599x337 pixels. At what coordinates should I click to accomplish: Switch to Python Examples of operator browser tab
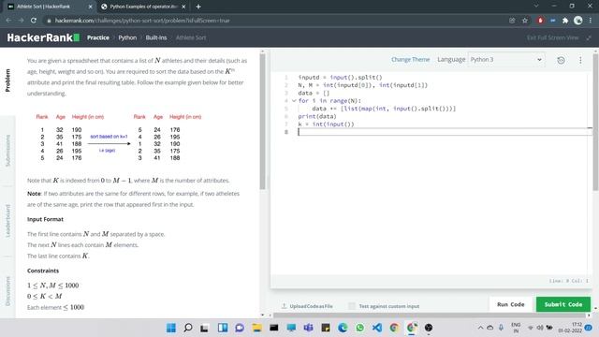click(143, 7)
